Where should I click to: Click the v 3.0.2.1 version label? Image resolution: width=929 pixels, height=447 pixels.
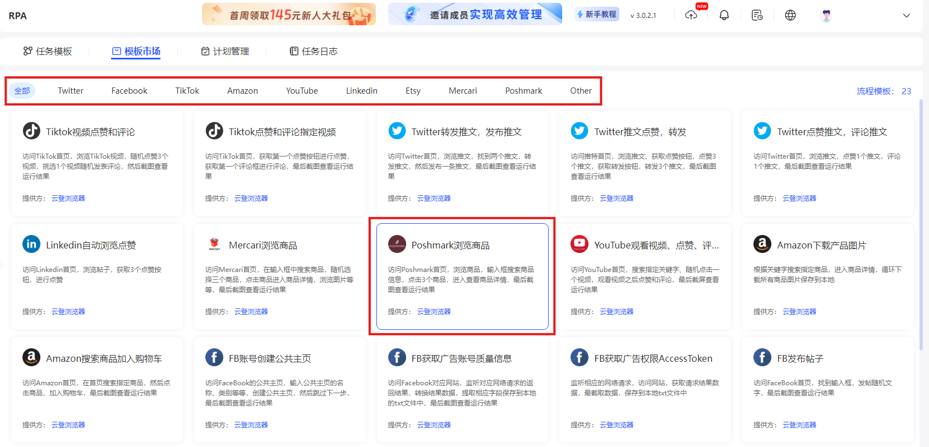coord(643,15)
